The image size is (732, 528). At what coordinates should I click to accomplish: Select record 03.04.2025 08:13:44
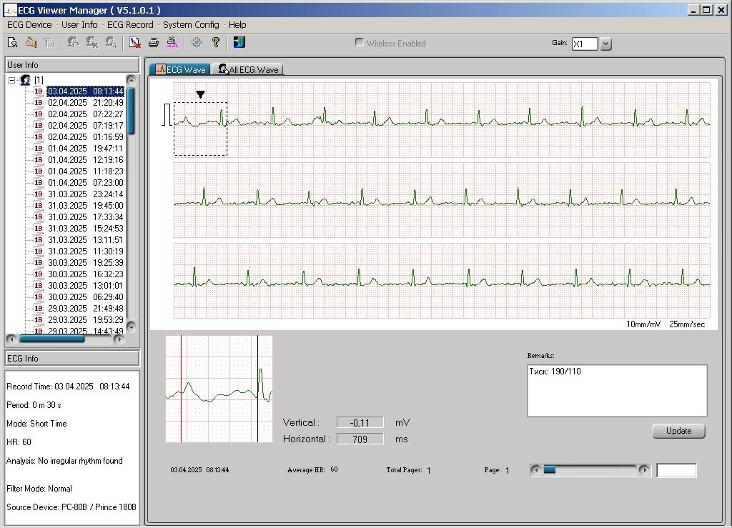(x=86, y=91)
